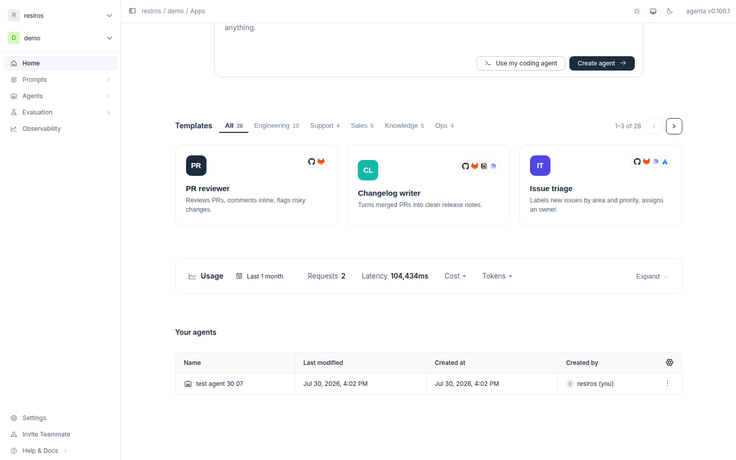Image resolution: width=736 pixels, height=460 pixels.
Task: Expand the Evaluation chevron
Action: tap(108, 112)
